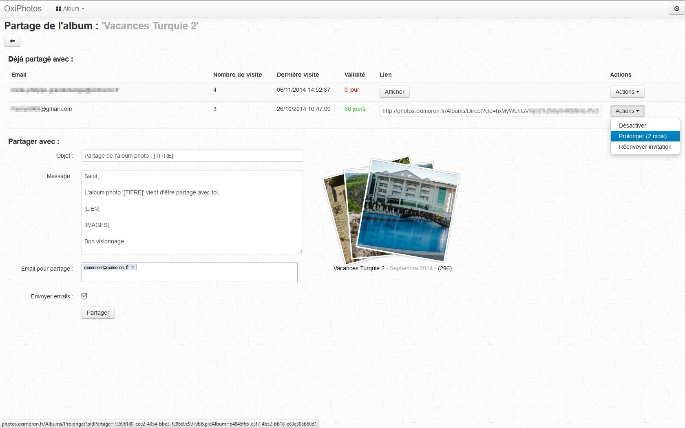The image size is (685, 428).
Task: Toggle the Envoyer emails checkbox
Action: tap(84, 296)
